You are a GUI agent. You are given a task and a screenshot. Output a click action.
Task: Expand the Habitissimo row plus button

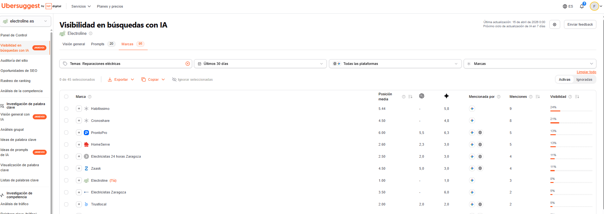point(79,109)
